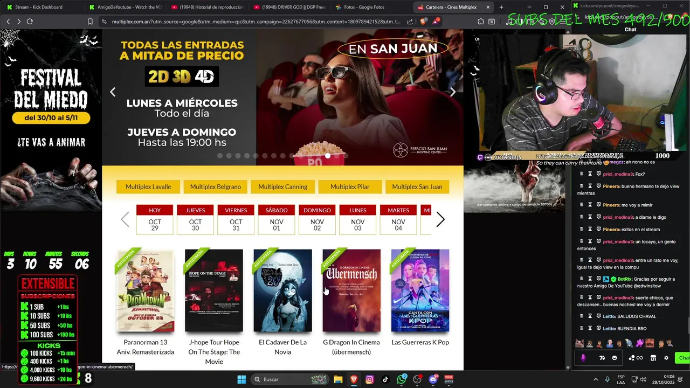Open Festival del Miedo side banner

51,121
